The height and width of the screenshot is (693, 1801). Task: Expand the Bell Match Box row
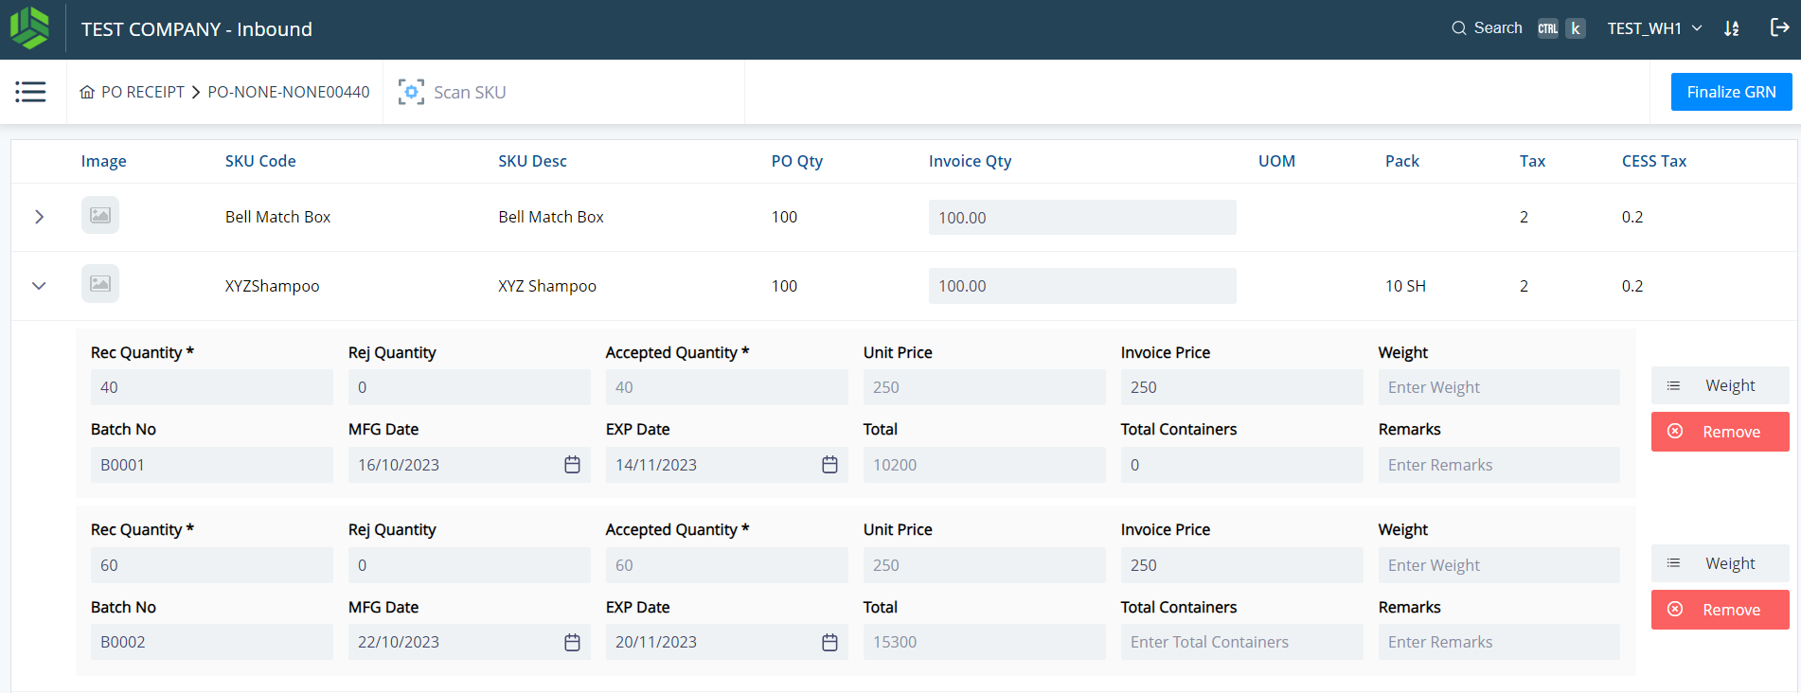point(39,217)
